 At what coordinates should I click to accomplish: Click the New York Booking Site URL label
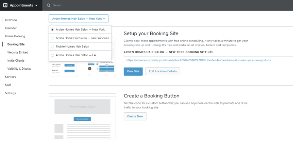(168, 52)
